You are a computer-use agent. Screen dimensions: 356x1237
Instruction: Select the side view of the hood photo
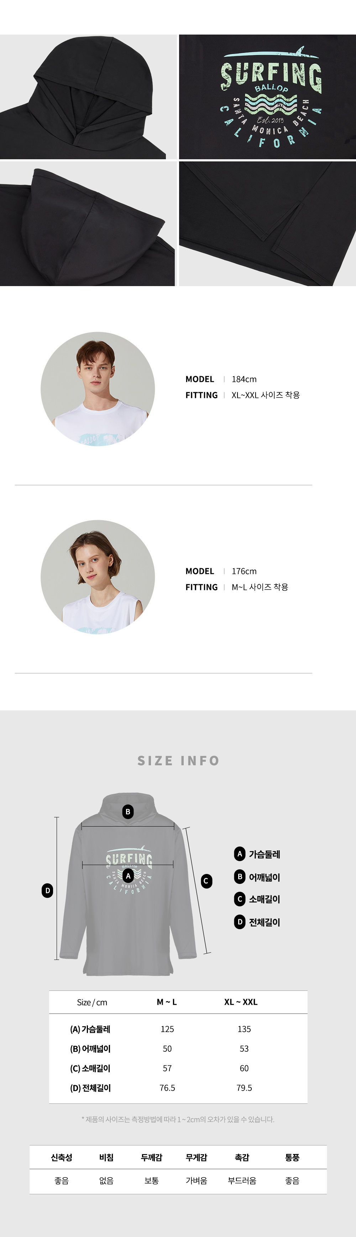pos(88,224)
